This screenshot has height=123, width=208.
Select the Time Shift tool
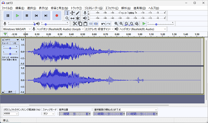72,18
